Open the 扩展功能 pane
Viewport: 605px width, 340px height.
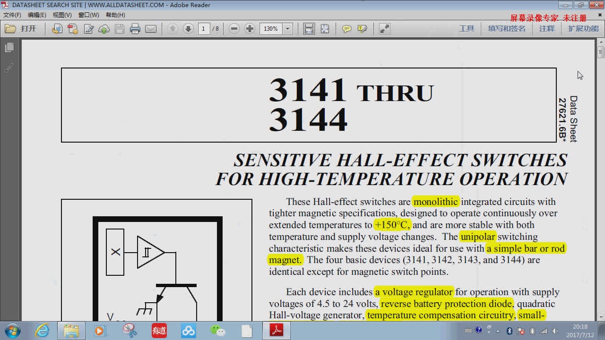(583, 28)
